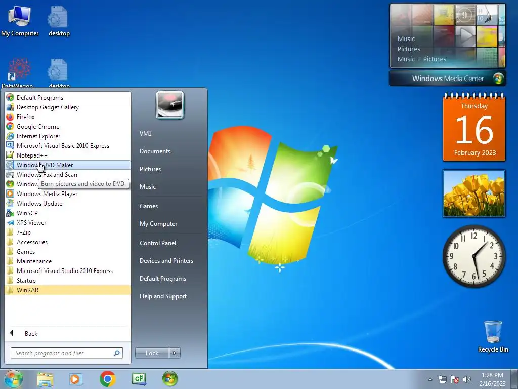
Task: Go Back to the main Start menu
Action: 68,333
